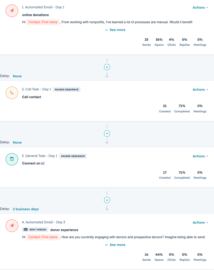Open Actions dropdown for General Task
Screen dimensions: 214x270
[x=200, y=156]
